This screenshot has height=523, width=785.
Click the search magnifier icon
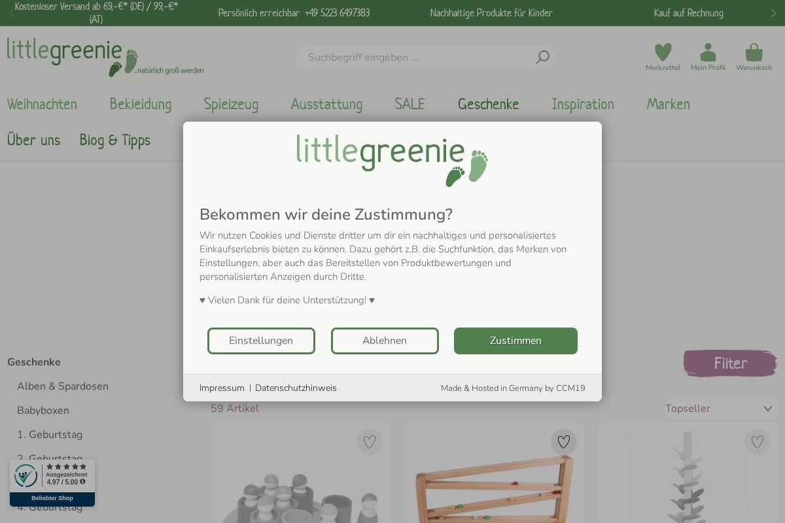[542, 58]
